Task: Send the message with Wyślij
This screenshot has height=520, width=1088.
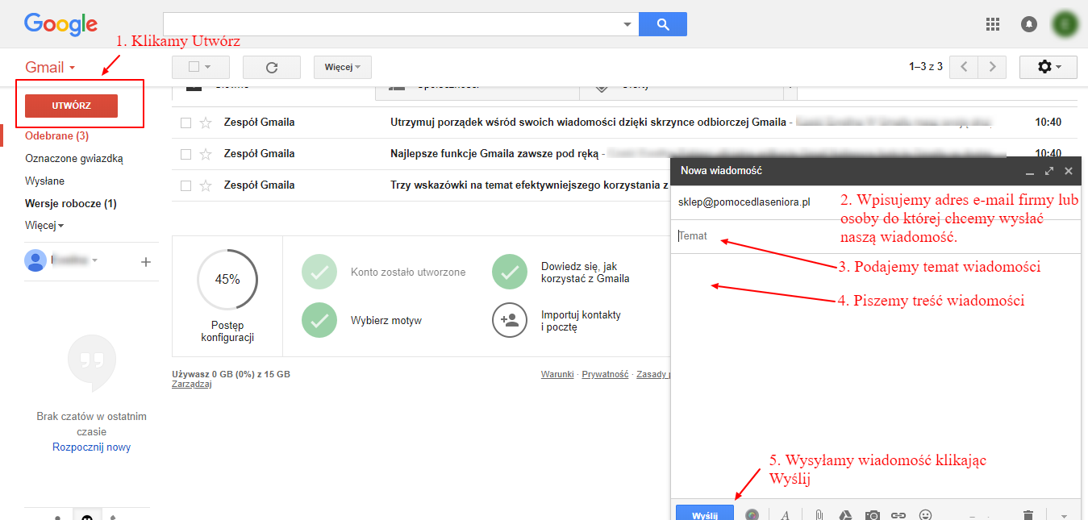Action: [x=705, y=514]
